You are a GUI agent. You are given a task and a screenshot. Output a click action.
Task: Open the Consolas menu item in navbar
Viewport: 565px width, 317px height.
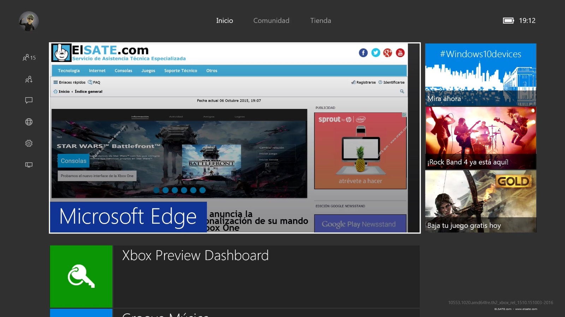point(123,71)
